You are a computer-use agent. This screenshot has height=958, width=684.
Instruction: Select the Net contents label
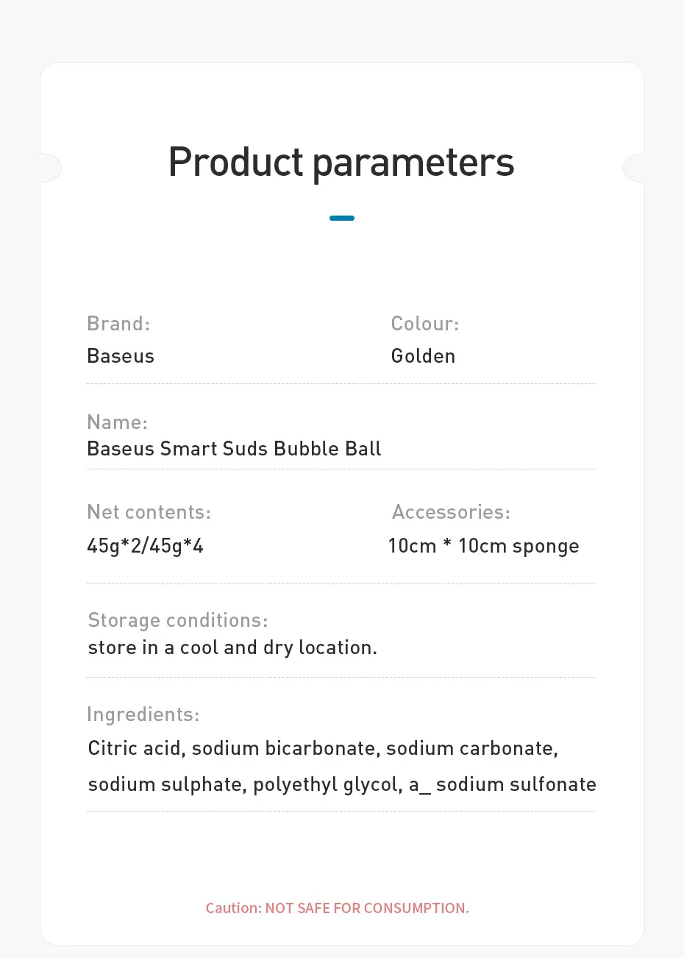149,512
